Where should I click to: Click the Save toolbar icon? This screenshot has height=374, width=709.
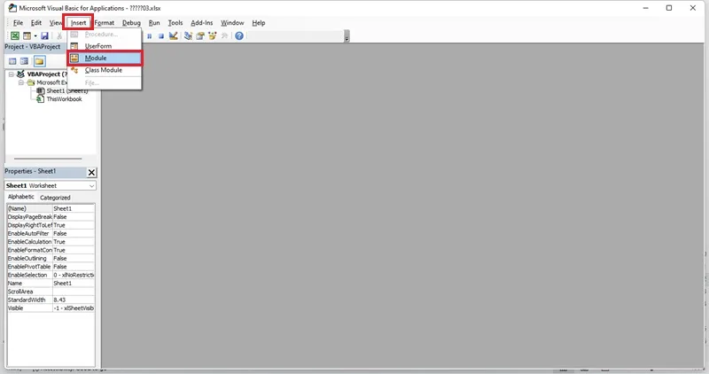[44, 35]
